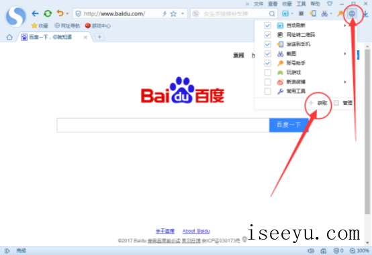Image resolution: width=372 pixels, height=255 pixels.
Task: Click the home icon left of tabs
Action: coord(9,37)
